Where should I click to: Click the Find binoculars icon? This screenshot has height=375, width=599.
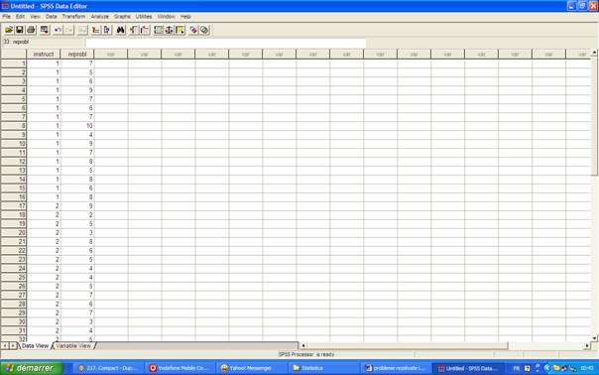coord(121,30)
